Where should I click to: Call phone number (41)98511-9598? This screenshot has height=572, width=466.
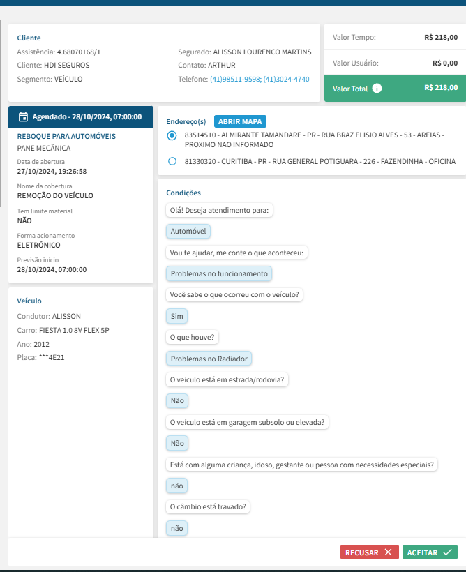235,80
